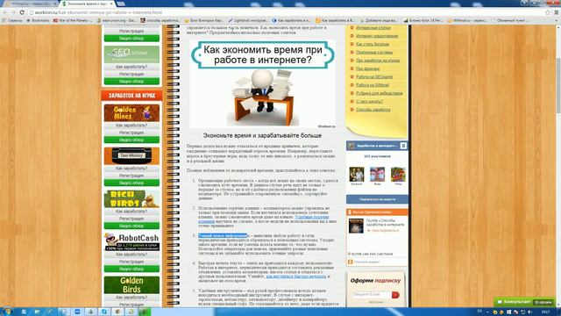Viewport: 561px width, 316px height.
Task: Click Регистрация under Golden Mines
Action: coord(131,133)
